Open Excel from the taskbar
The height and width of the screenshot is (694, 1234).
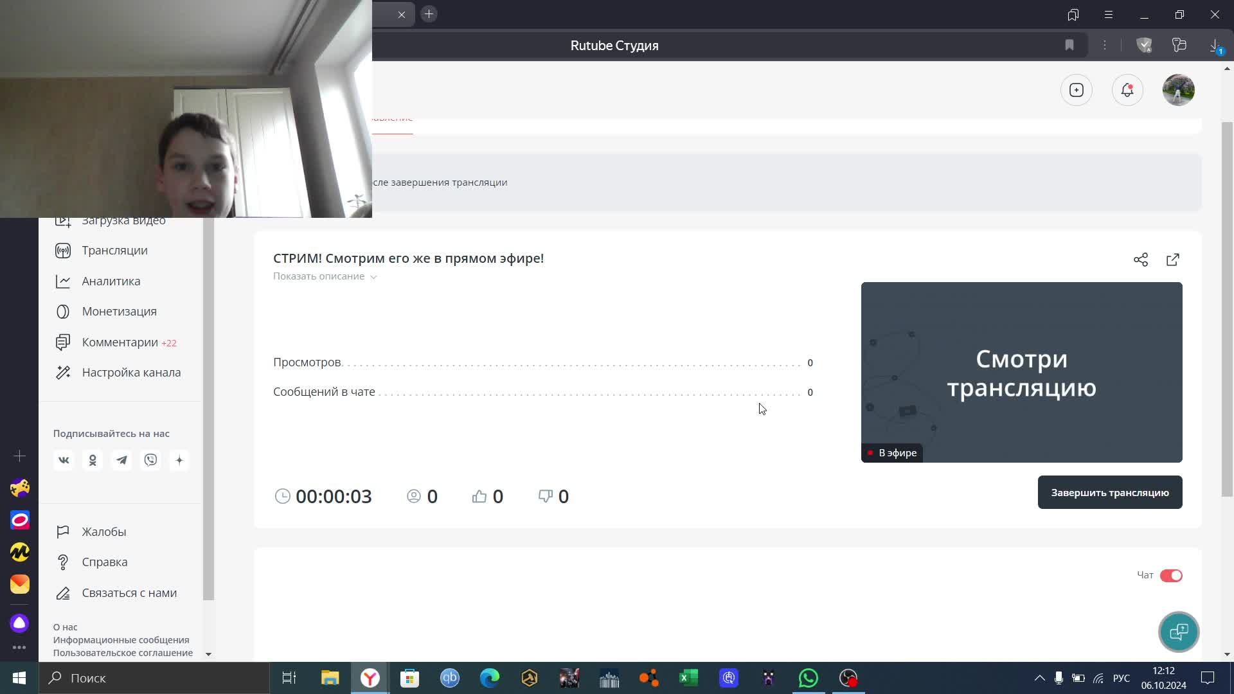689,678
